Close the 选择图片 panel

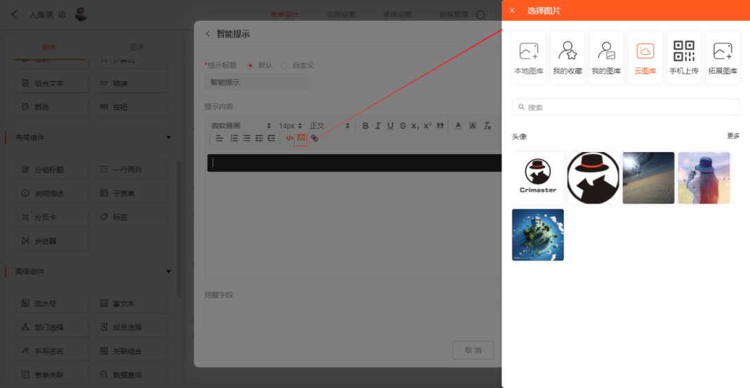click(x=512, y=10)
